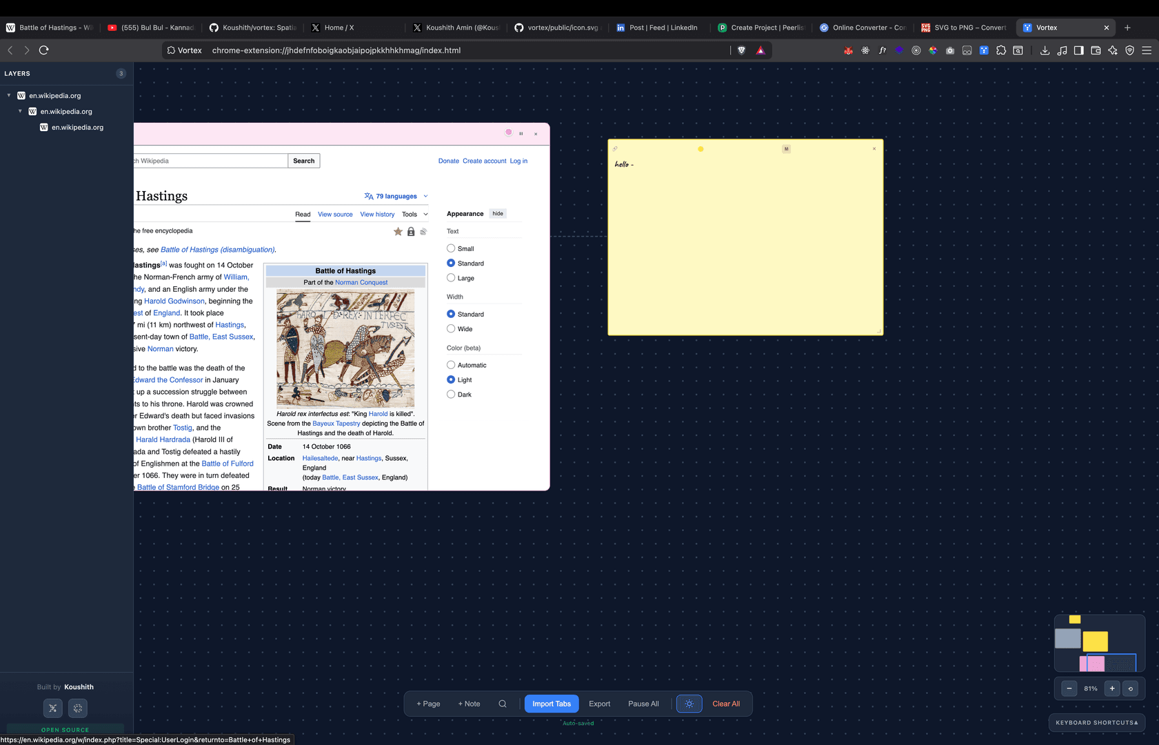Switch appearance color to Dark
Screen dimensions: 1159x745
(451, 394)
